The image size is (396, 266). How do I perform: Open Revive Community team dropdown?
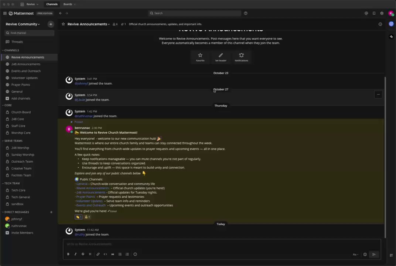click(x=23, y=24)
